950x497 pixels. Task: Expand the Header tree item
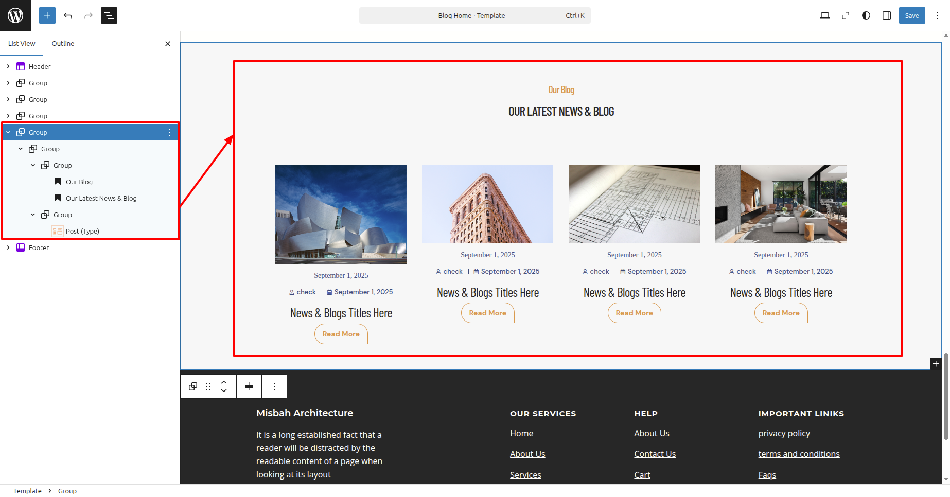point(8,66)
